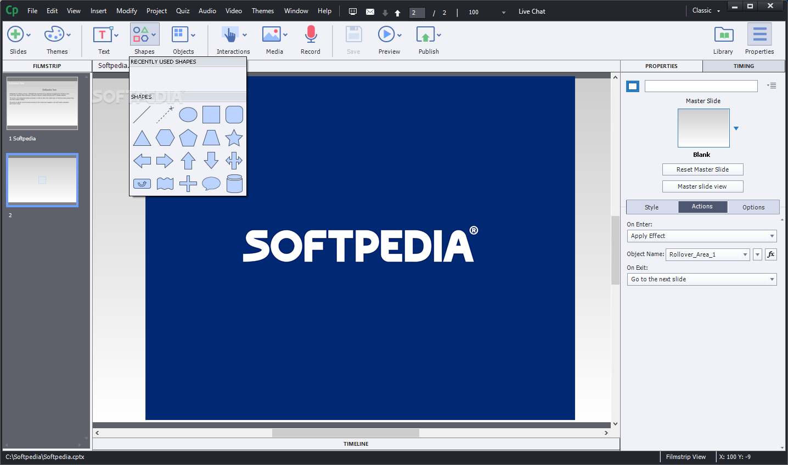Select slide 2 thumbnail in filmstrip
Screen dimensions: 788x465
[42, 180]
